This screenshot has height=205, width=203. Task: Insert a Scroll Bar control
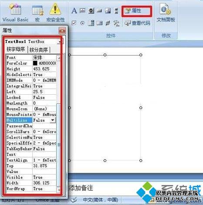(116, 11)
